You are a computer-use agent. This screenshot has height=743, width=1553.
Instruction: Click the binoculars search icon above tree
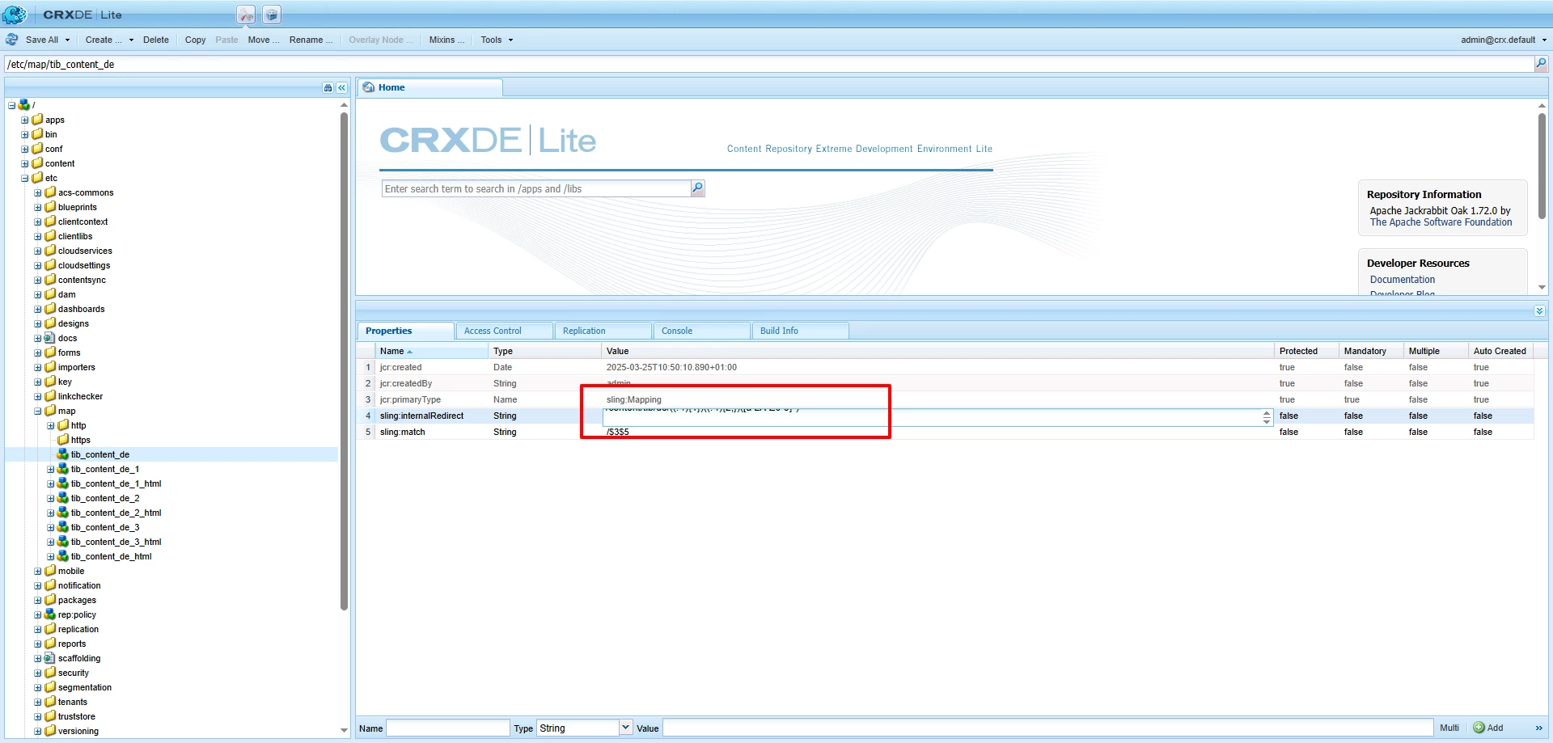[328, 87]
